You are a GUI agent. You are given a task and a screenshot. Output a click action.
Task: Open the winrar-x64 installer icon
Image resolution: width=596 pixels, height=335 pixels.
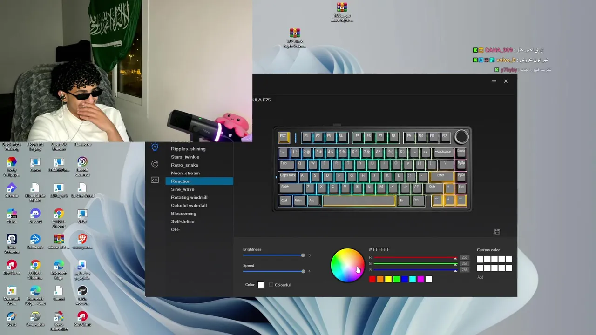59,242
